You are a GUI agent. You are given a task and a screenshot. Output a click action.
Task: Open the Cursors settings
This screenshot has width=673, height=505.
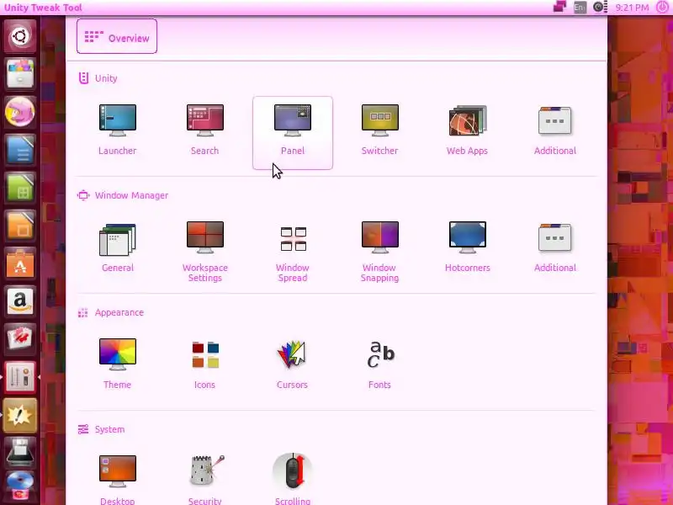(292, 364)
